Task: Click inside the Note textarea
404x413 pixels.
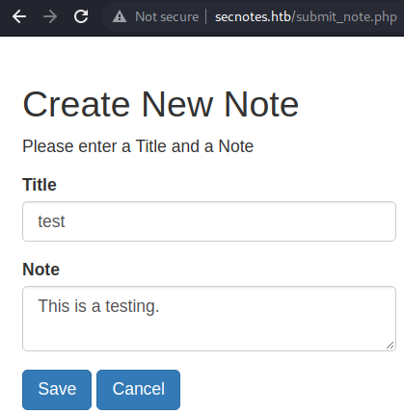Action: pos(209,319)
